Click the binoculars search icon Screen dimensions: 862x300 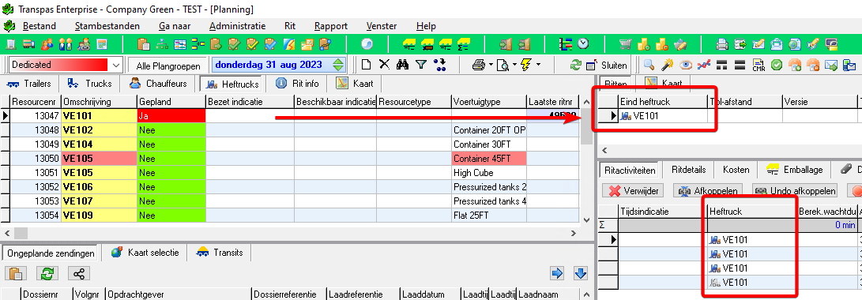coord(402,65)
